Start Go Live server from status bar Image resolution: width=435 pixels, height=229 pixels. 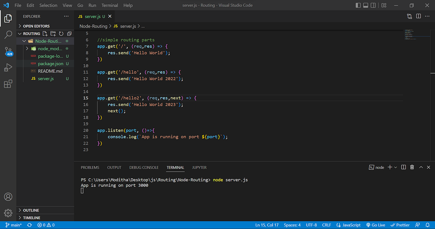pyautogui.click(x=376, y=225)
